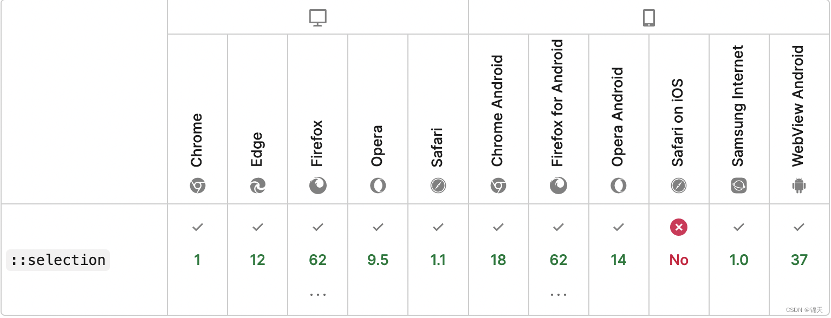Click the Opera desktop logo icon
This screenshot has width=831, height=318.
(x=378, y=186)
